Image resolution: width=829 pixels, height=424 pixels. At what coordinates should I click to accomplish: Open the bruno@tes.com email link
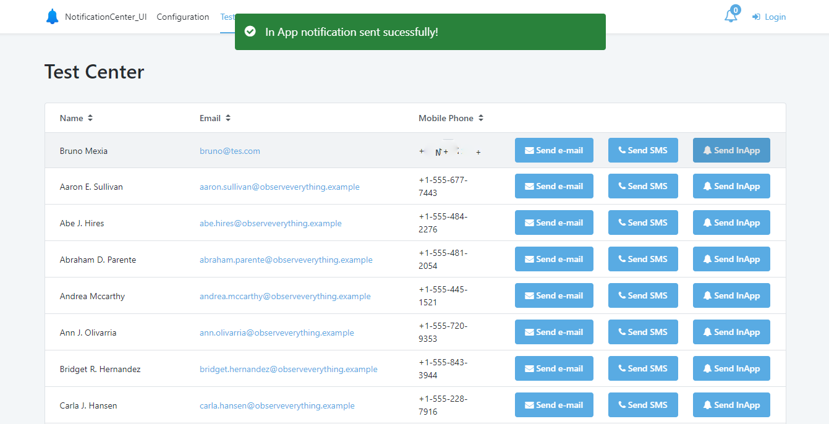[230, 150]
